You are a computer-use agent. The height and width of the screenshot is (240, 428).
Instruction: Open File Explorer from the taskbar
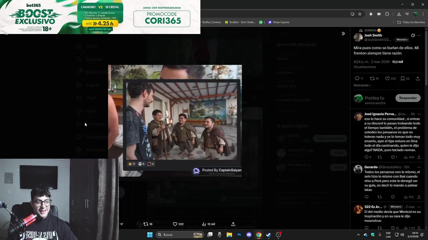coord(229,235)
